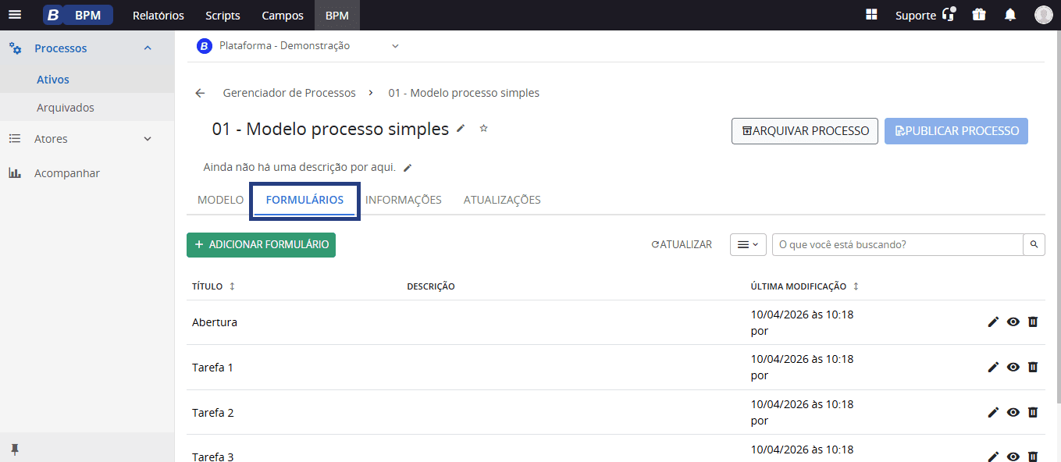Sort by Última Modificação arrow

click(x=856, y=286)
